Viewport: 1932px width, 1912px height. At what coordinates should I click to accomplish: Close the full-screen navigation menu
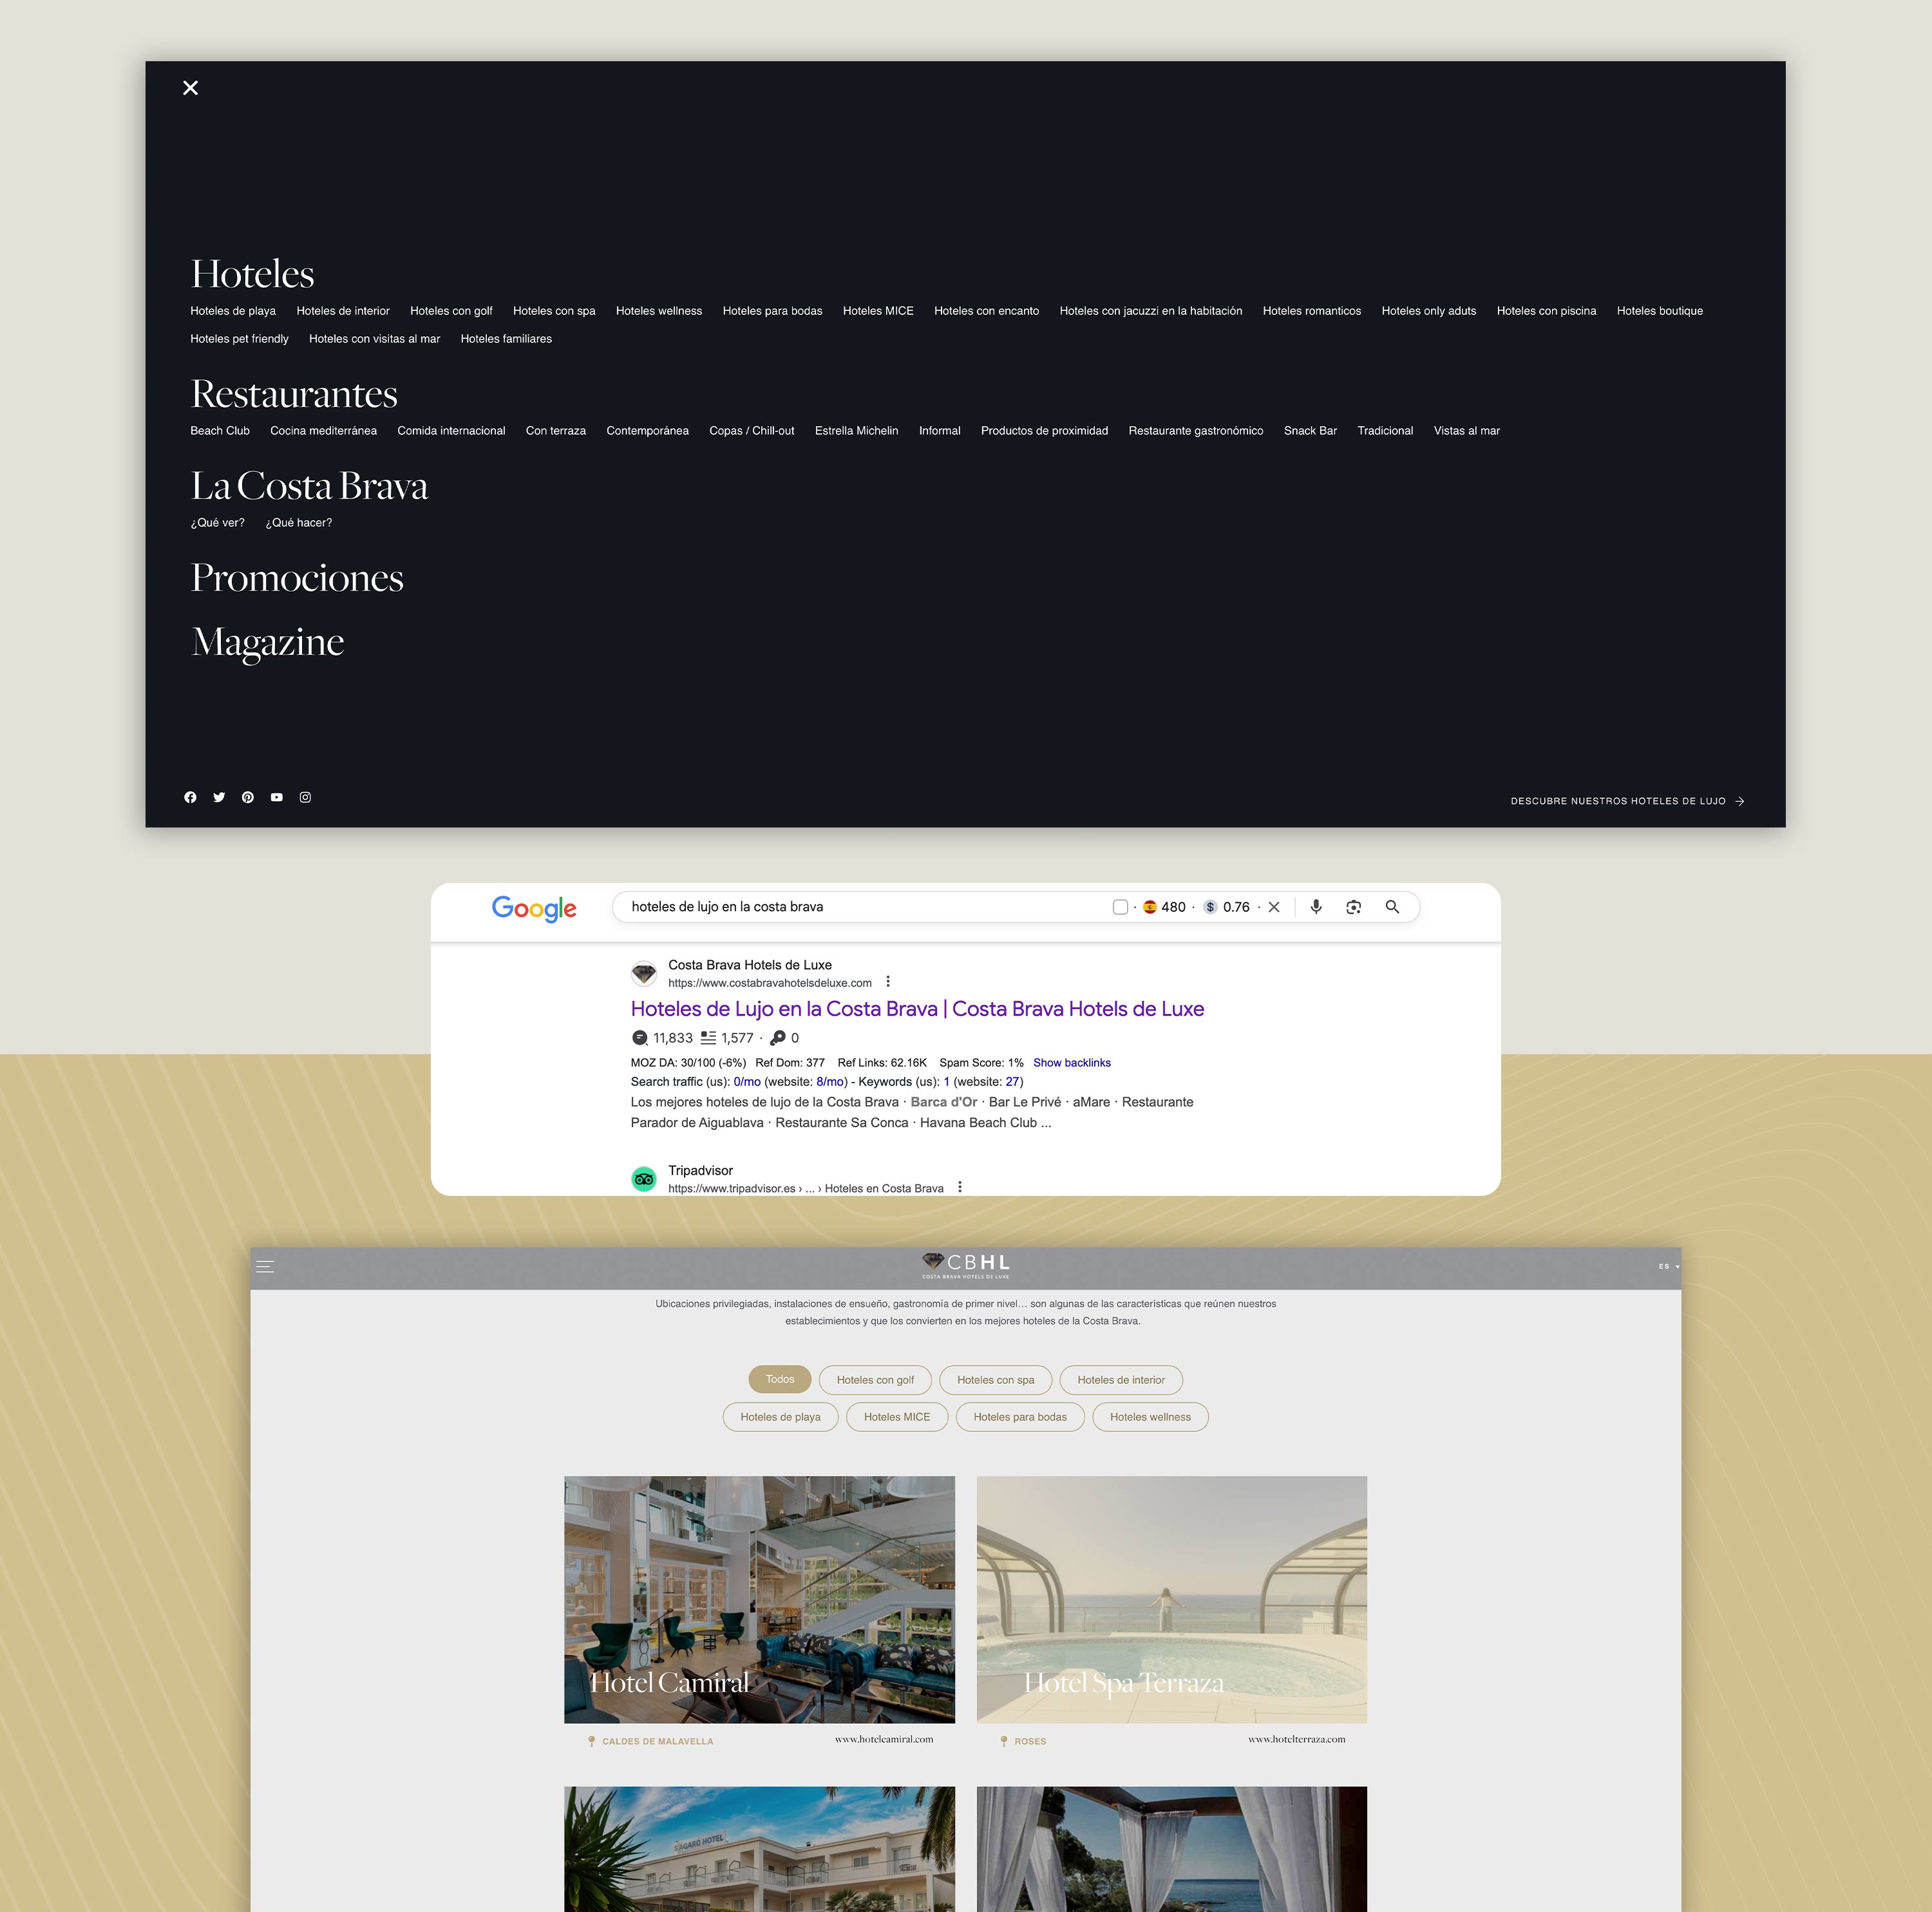click(190, 88)
